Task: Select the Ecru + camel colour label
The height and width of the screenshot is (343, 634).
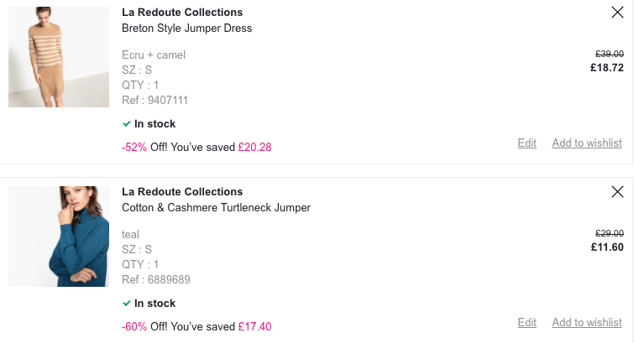Action: (154, 55)
